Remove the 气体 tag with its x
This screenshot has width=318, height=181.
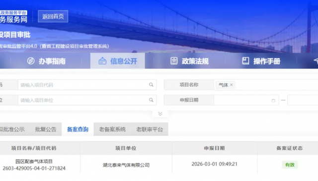(x=232, y=85)
